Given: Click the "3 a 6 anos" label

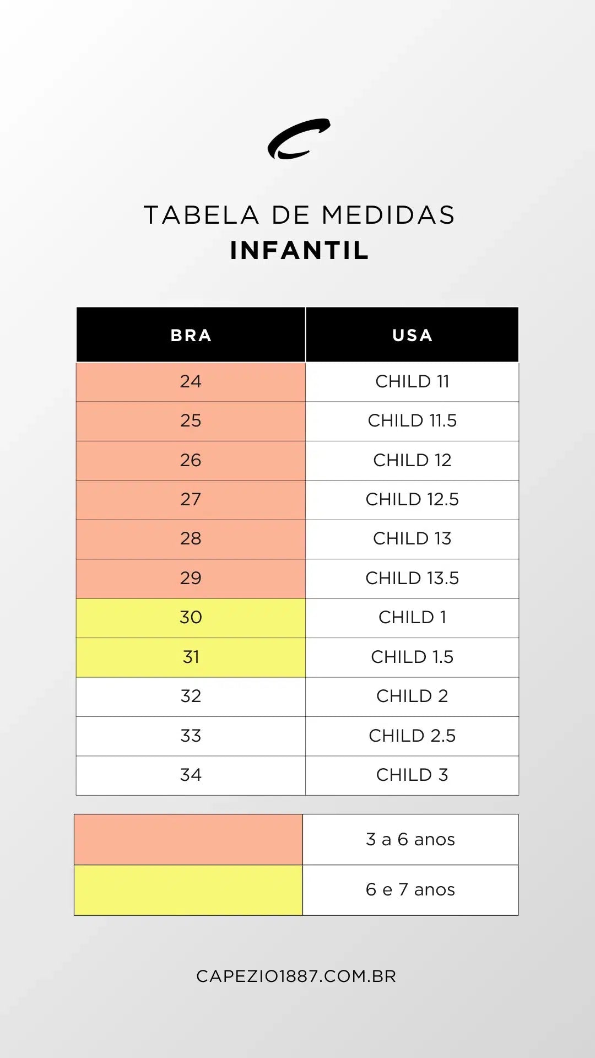Looking at the screenshot, I should 410,839.
